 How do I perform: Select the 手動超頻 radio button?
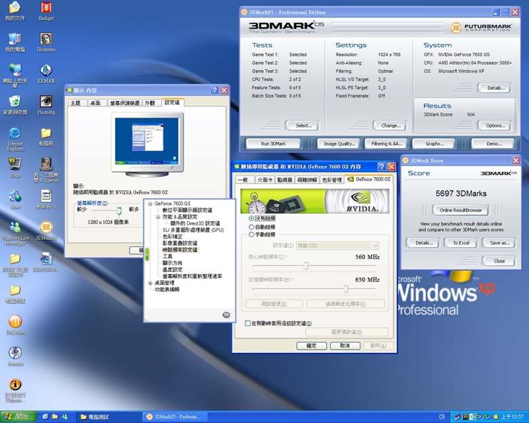pos(251,235)
